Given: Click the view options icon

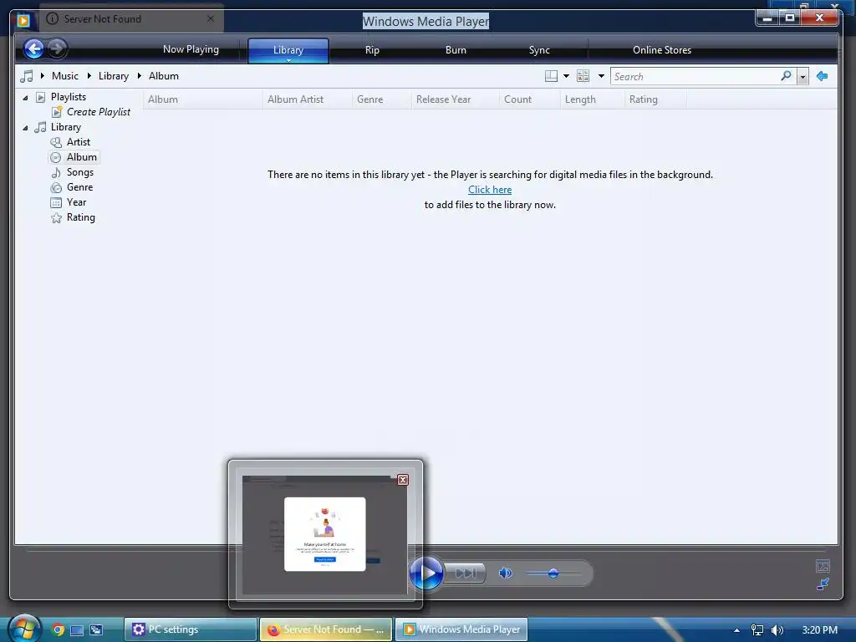Looking at the screenshot, I should click(x=583, y=76).
